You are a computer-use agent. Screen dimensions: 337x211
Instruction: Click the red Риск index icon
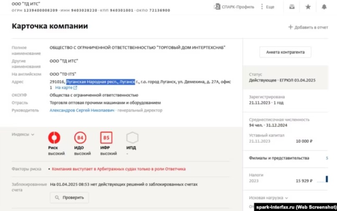54,138
